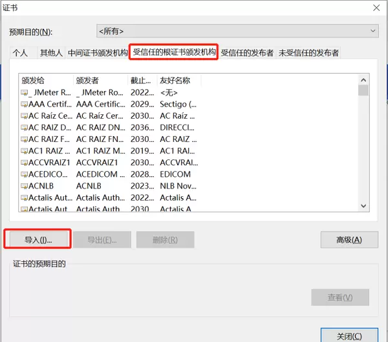Screen dimensions: 388x342
Task: Open the 未受信任的发布者 tab
Action: coord(308,53)
